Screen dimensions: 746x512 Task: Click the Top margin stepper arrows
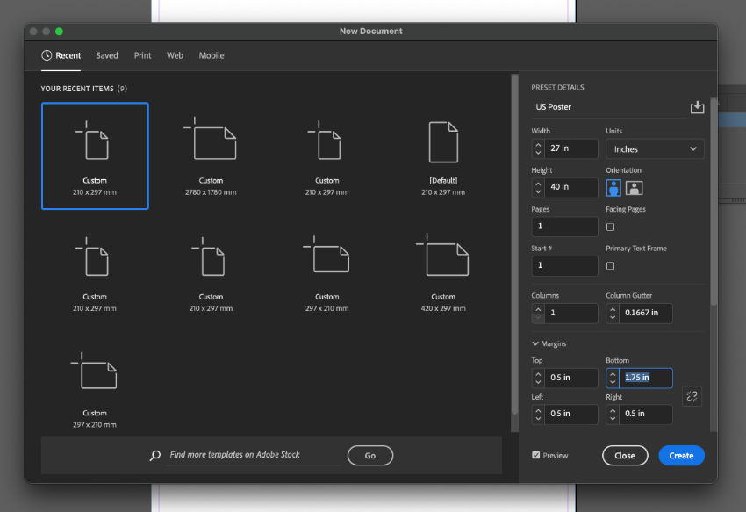[x=538, y=378]
